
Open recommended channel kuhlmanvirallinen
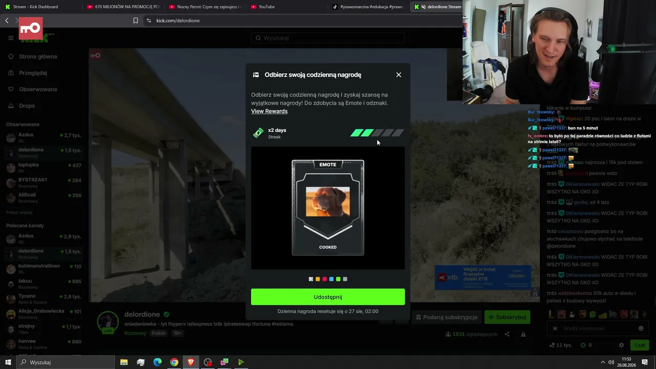click(x=44, y=269)
